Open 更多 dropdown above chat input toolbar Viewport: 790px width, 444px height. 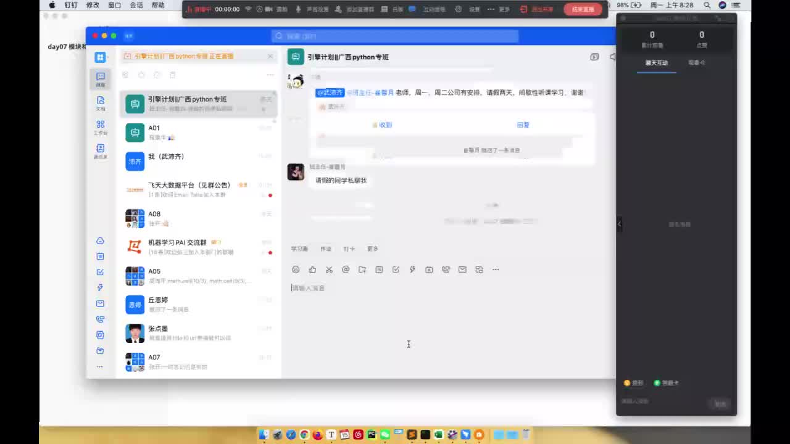coord(372,249)
